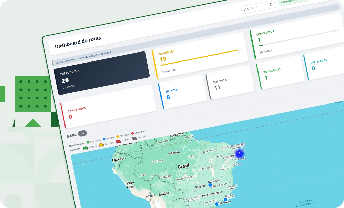Select the red truck ≥ 30min icon
Image resolution: width=344 pixels, height=208 pixels.
coord(119,141)
